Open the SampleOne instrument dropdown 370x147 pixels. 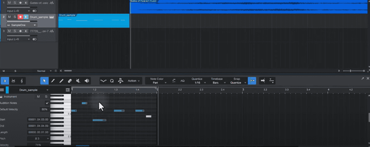pyautogui.click(x=22, y=25)
